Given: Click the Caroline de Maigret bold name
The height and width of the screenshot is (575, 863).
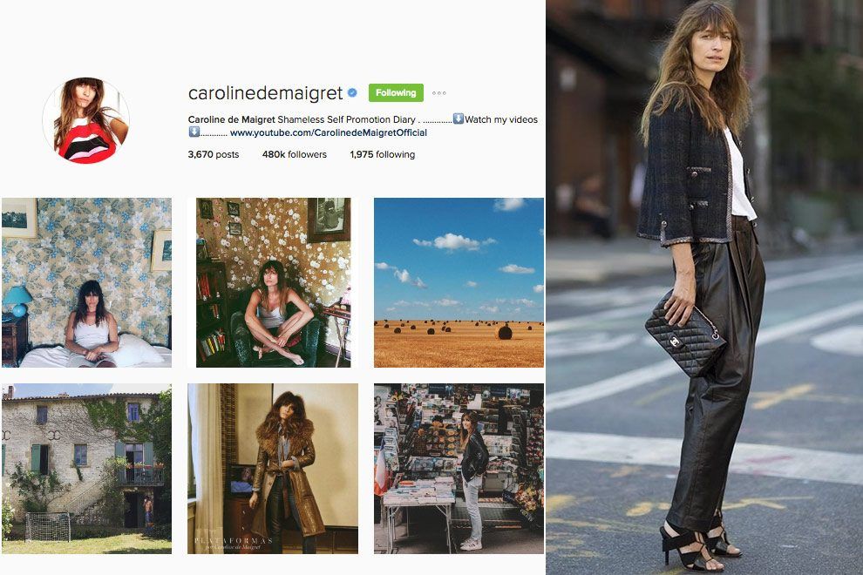Looking at the screenshot, I should click(232, 119).
